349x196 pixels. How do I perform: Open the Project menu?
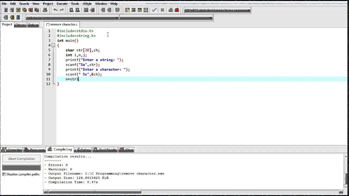pyautogui.click(x=48, y=4)
